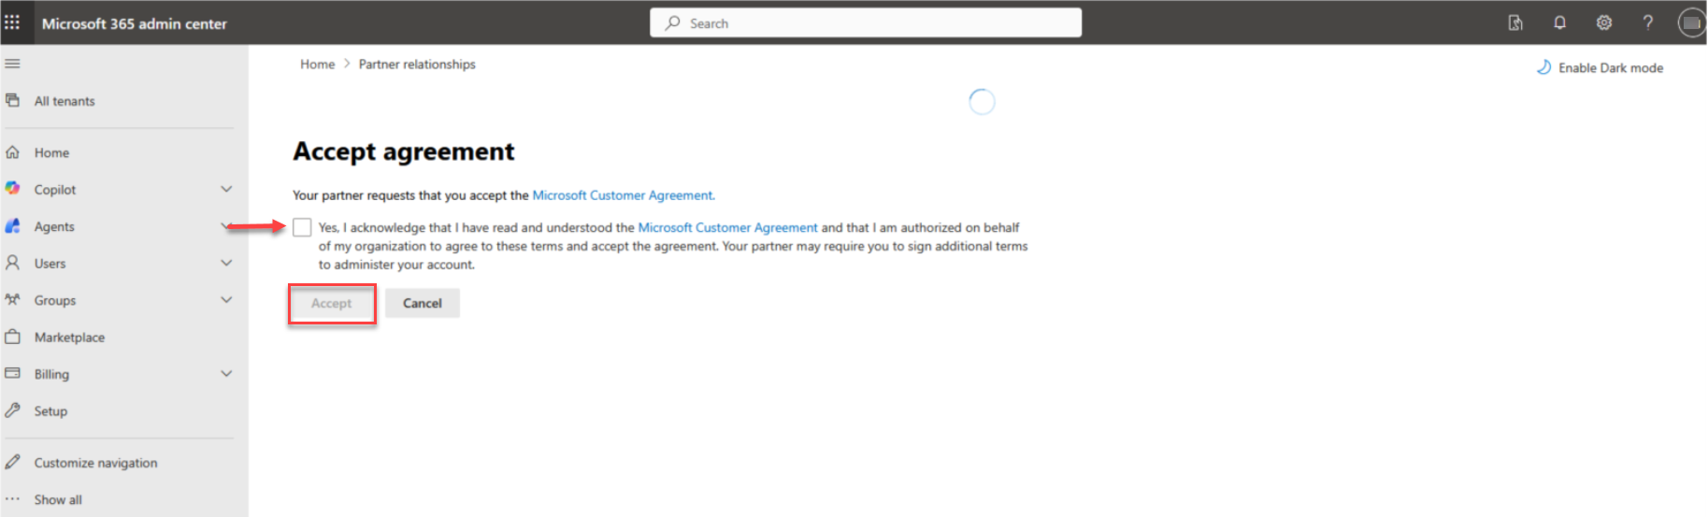Screen dimensions: 1708x517
Task: Click the Agents icon in sidebar
Action: 12,226
